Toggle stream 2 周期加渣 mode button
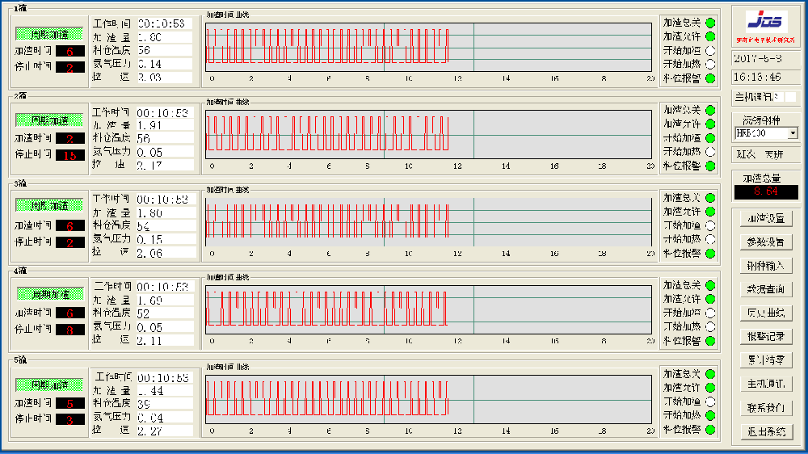This screenshot has width=808, height=454. 49,120
